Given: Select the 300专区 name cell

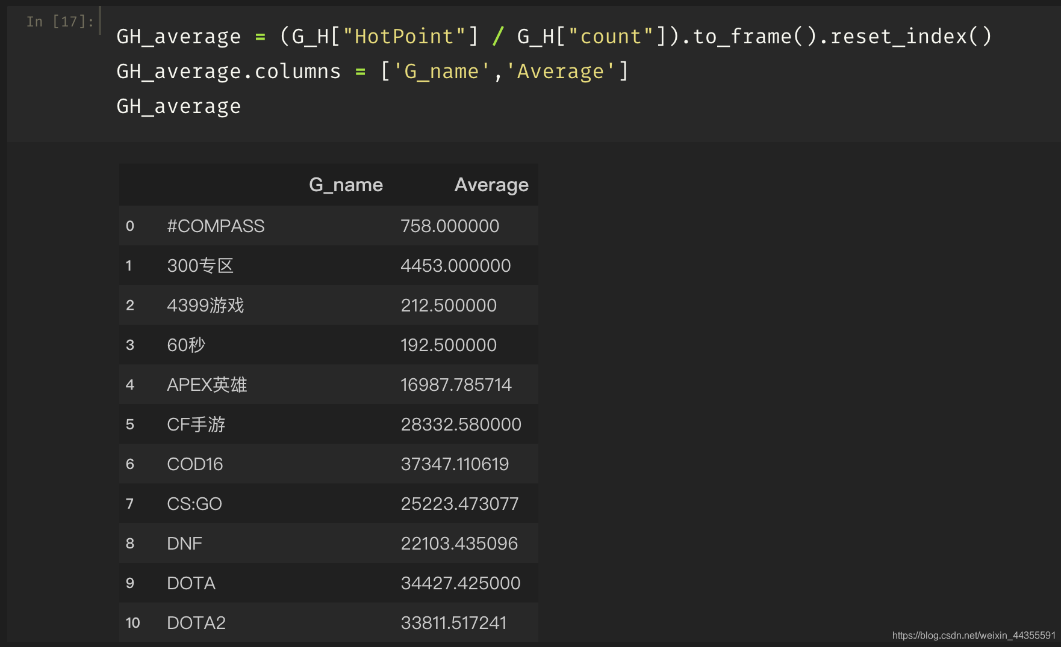Looking at the screenshot, I should click(200, 266).
